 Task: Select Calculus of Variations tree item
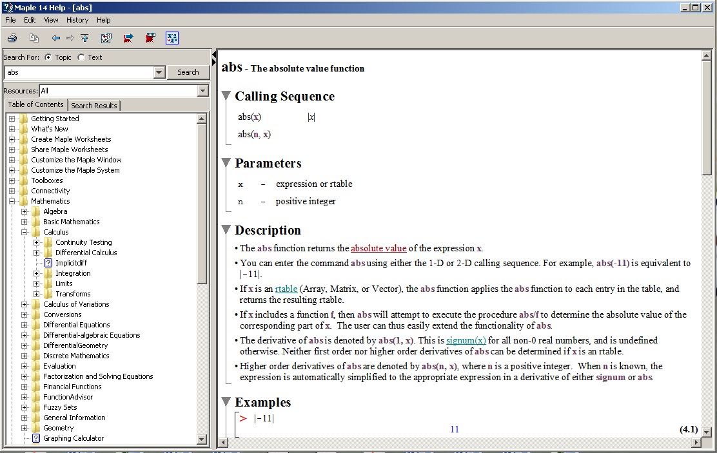click(x=76, y=304)
